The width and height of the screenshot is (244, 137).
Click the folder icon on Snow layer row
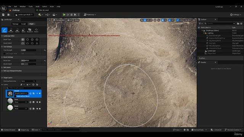[34, 102]
